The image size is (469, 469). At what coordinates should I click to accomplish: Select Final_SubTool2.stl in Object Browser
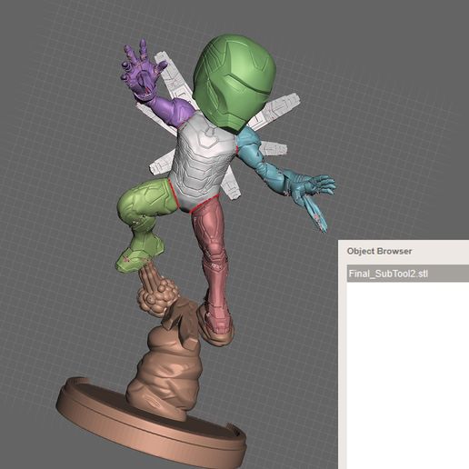point(408,274)
